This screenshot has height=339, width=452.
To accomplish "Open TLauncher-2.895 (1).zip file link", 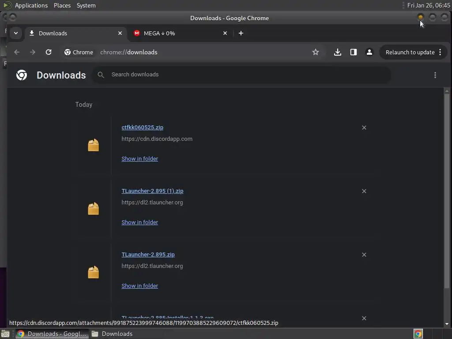I will click(x=152, y=191).
